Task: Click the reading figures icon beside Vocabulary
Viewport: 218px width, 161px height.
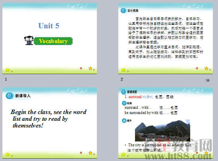Action: point(29,41)
